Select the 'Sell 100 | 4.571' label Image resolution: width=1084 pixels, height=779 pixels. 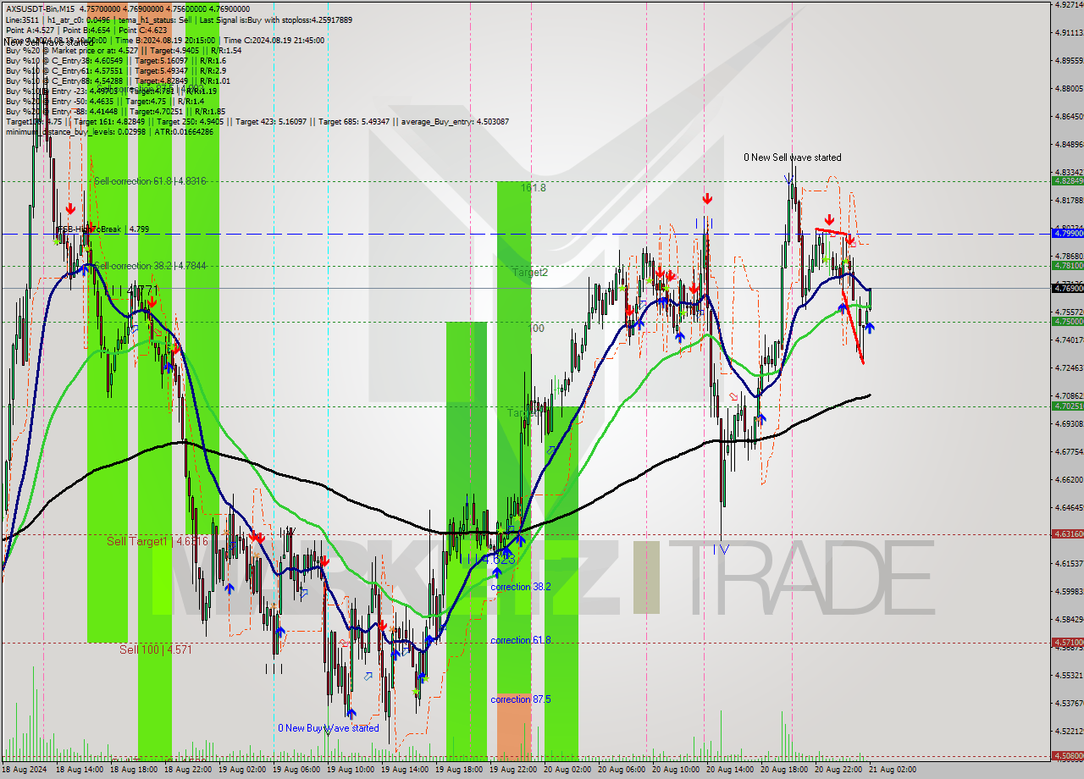point(156,649)
